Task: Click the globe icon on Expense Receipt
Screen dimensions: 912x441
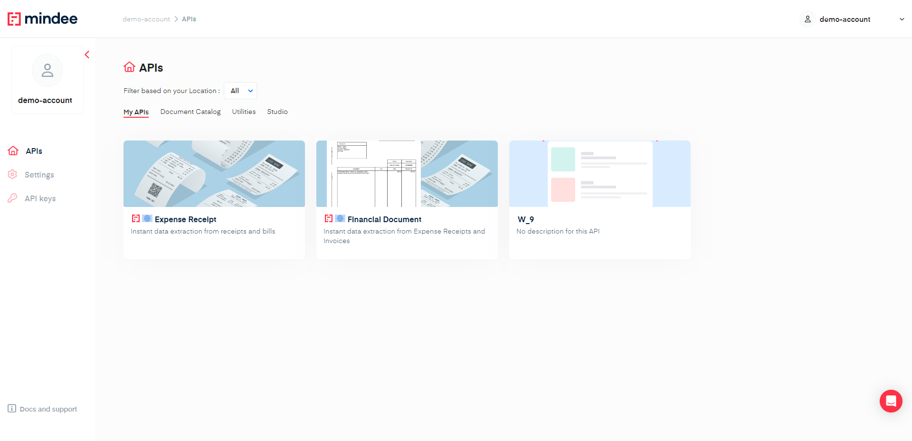Action: coord(147,218)
